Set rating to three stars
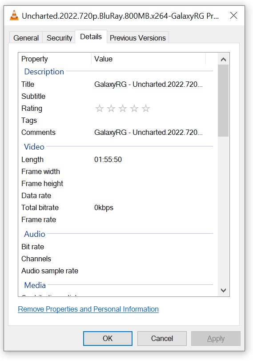Screen dimensions: 253x361 point(123,108)
